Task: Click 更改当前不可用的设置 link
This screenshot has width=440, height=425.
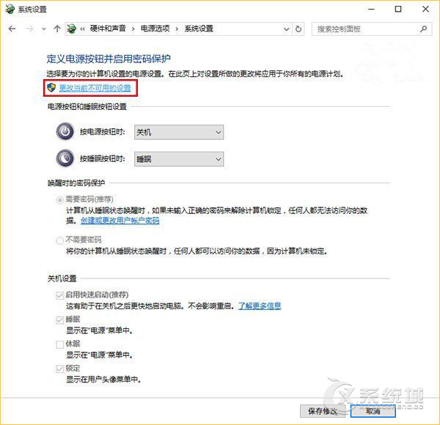Action: coord(95,89)
